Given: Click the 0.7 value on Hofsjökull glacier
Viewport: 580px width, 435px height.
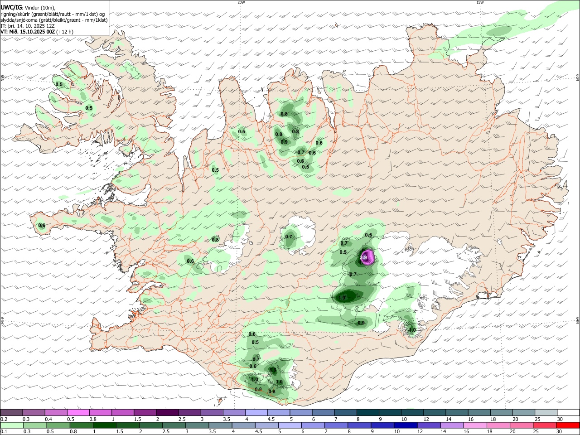Looking at the screenshot, I should (x=289, y=237).
